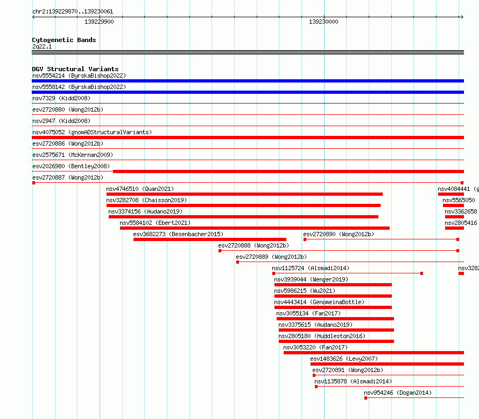The width and height of the screenshot is (479, 419).
Task: Click left endpoint marker of esv2720887
Action: click(33, 183)
